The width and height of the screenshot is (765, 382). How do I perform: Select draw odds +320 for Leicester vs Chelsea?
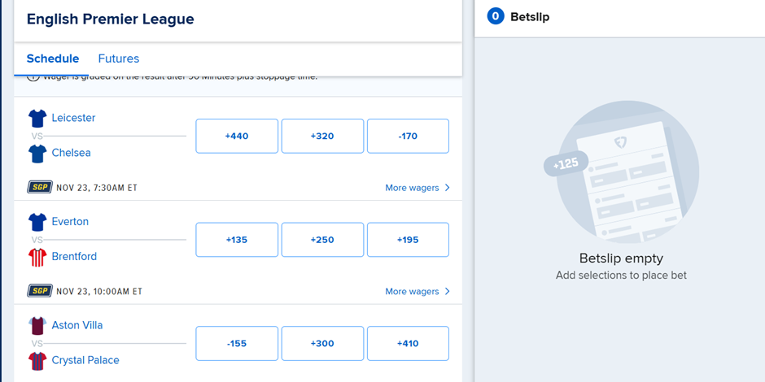tap(322, 136)
